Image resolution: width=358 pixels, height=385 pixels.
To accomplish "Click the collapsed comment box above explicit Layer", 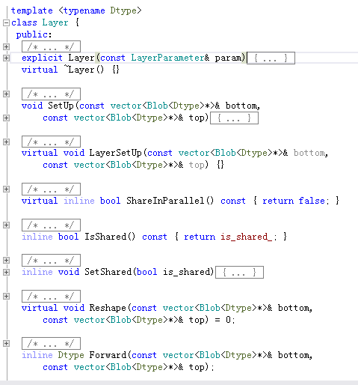I will (51, 46).
